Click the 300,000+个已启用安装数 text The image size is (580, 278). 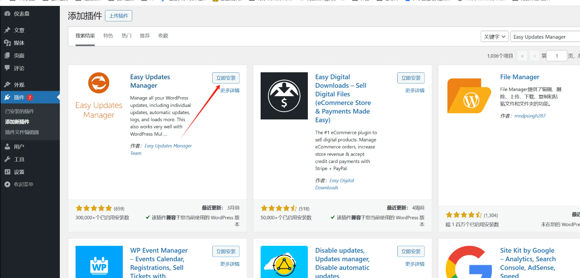coord(102,218)
